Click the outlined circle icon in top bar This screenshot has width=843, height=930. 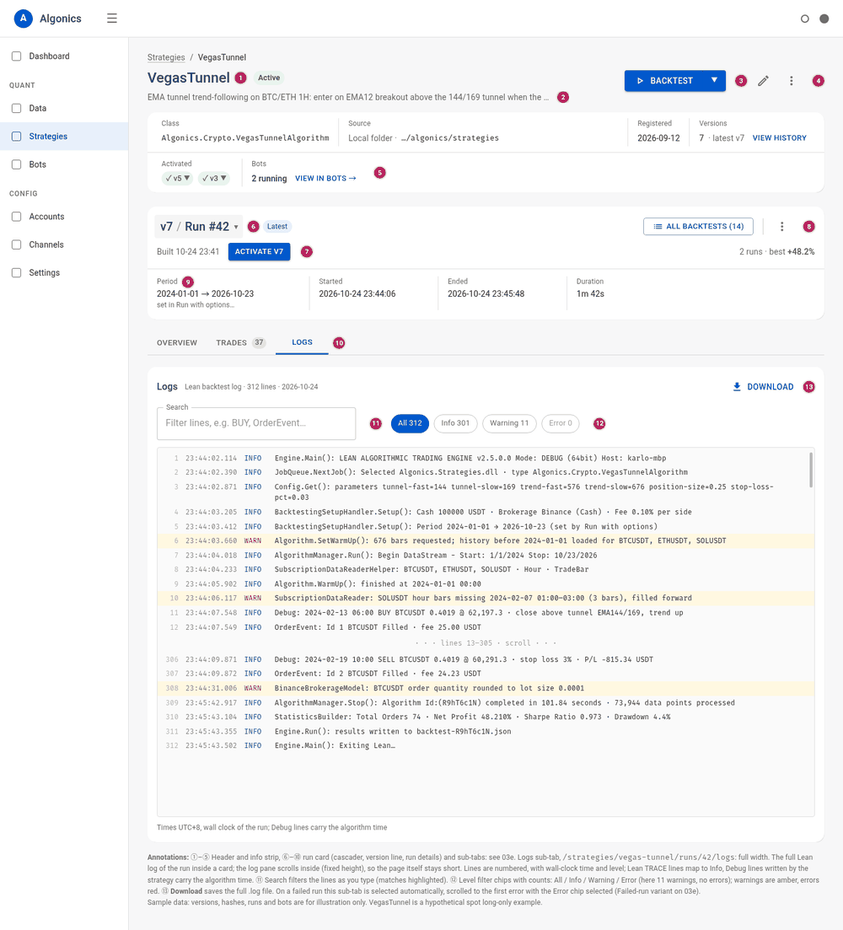[804, 19]
